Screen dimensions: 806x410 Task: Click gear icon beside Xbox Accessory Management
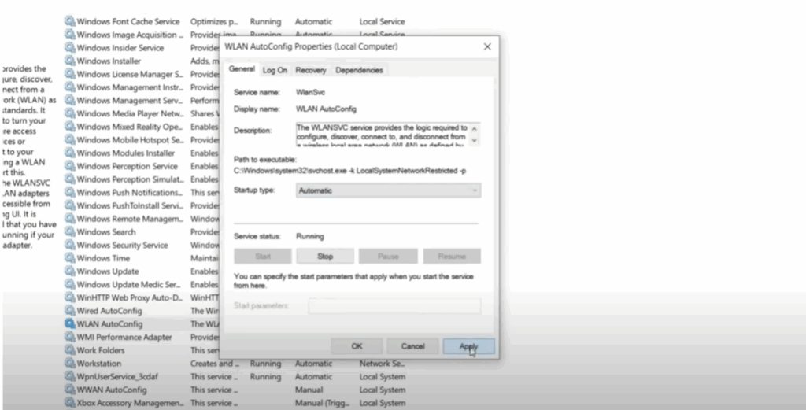[x=70, y=402]
